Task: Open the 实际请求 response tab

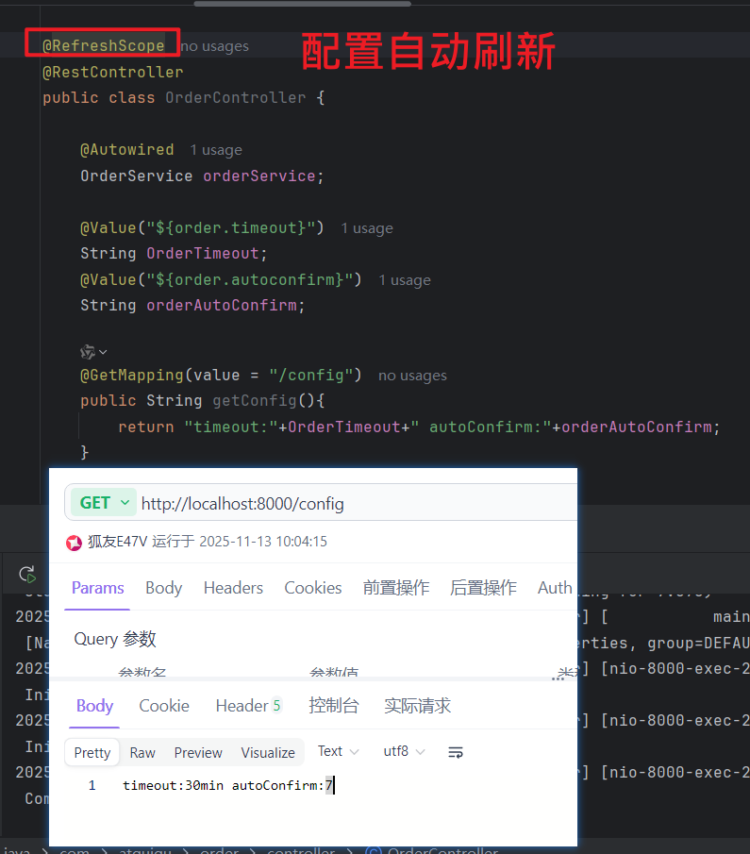Action: [x=417, y=706]
